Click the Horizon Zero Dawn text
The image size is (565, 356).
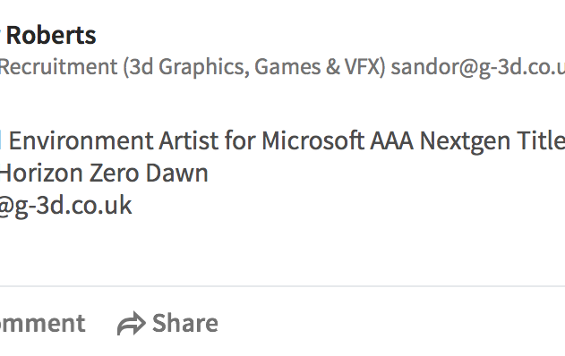[104, 173]
